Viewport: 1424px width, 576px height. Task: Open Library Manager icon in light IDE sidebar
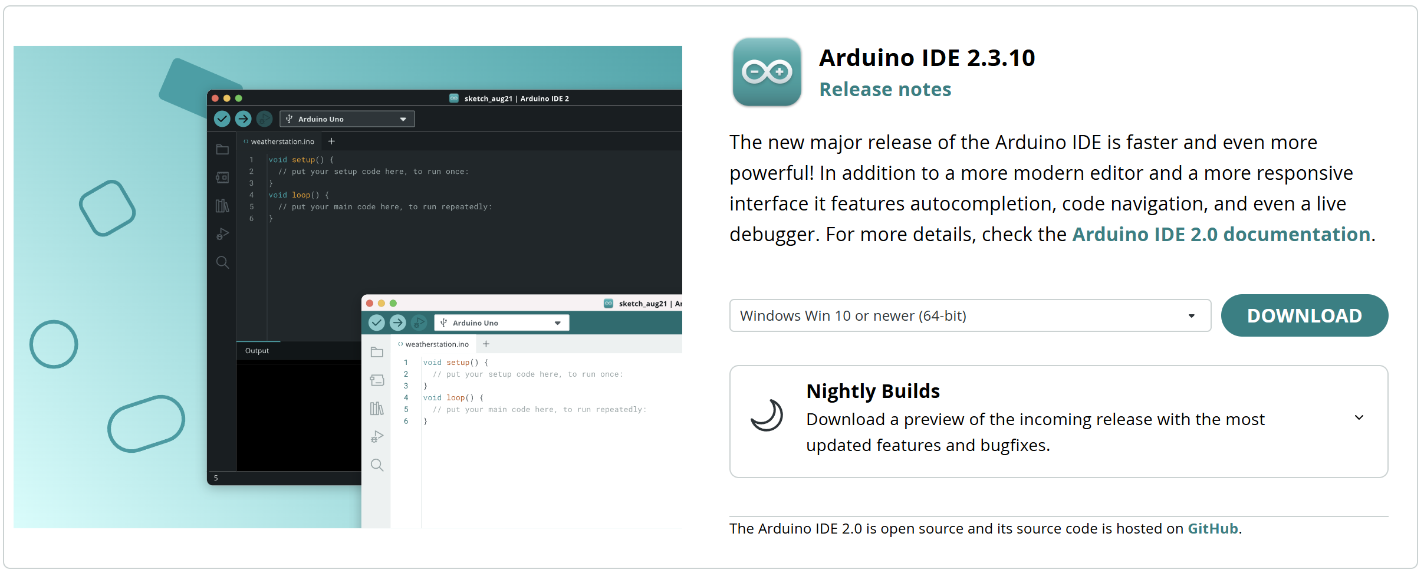377,409
